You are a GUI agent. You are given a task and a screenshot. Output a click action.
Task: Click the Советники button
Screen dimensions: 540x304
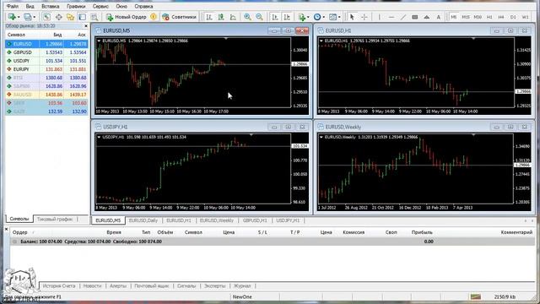tap(179, 17)
